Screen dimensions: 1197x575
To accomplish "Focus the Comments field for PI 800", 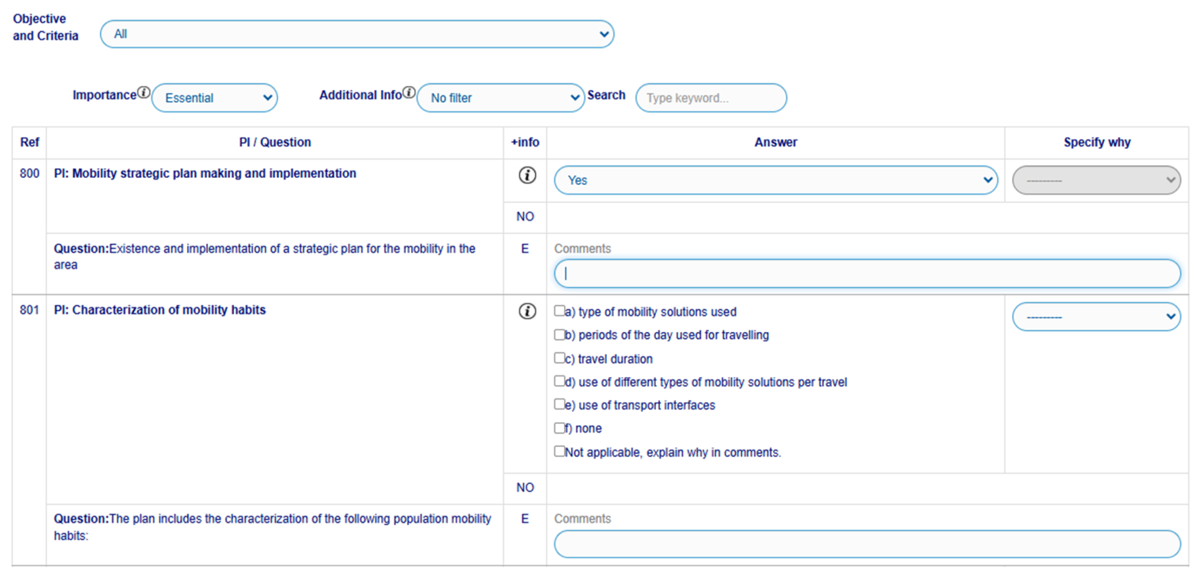I will [867, 274].
